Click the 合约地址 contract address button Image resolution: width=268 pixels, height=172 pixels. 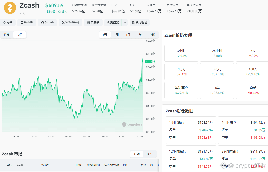140,22
